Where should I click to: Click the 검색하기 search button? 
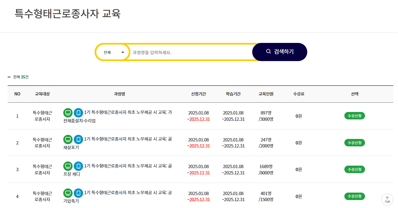279,52
